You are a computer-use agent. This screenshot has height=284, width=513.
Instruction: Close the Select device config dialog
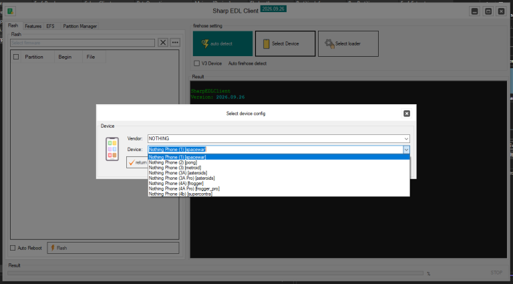click(407, 114)
